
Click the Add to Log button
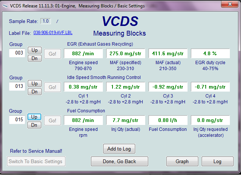point(119,149)
